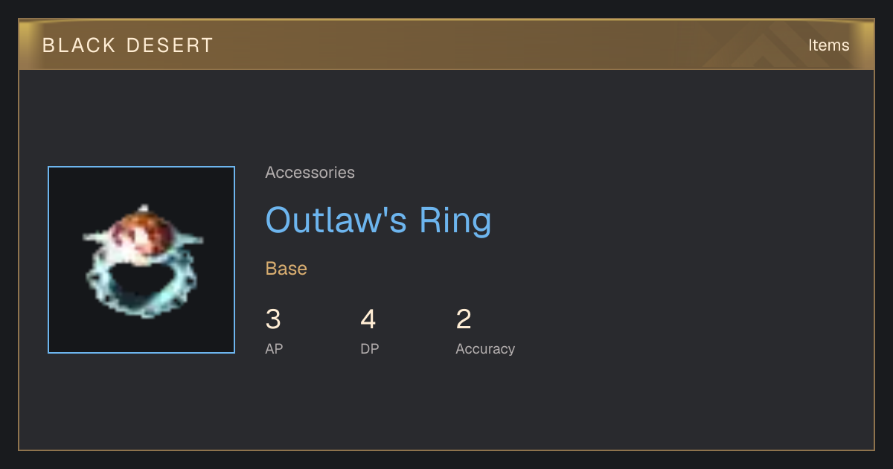The image size is (893, 469).
Task: Select the Accessories category label
Action: click(x=310, y=173)
